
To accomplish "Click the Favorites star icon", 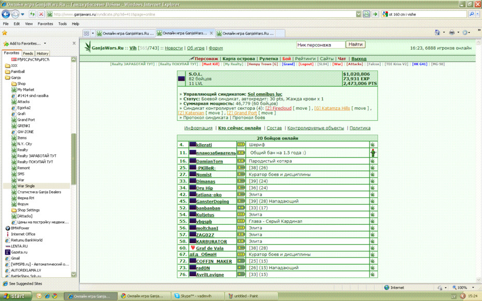I will tap(5, 33).
